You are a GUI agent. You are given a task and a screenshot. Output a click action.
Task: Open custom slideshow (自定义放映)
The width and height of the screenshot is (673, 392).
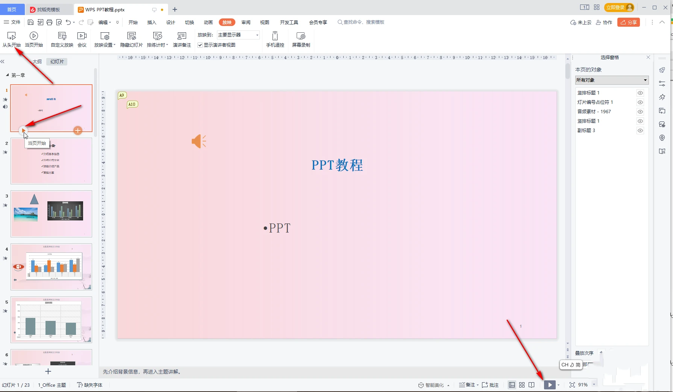click(62, 39)
